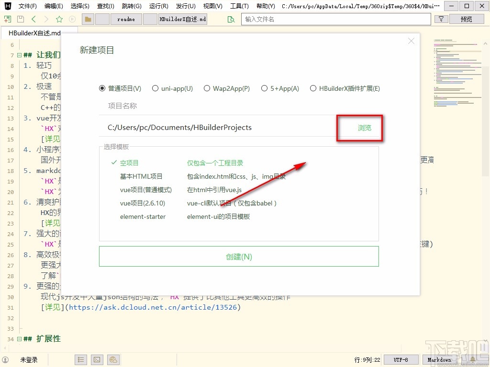
Task: Open the 选择(S) menu
Action: (80, 6)
